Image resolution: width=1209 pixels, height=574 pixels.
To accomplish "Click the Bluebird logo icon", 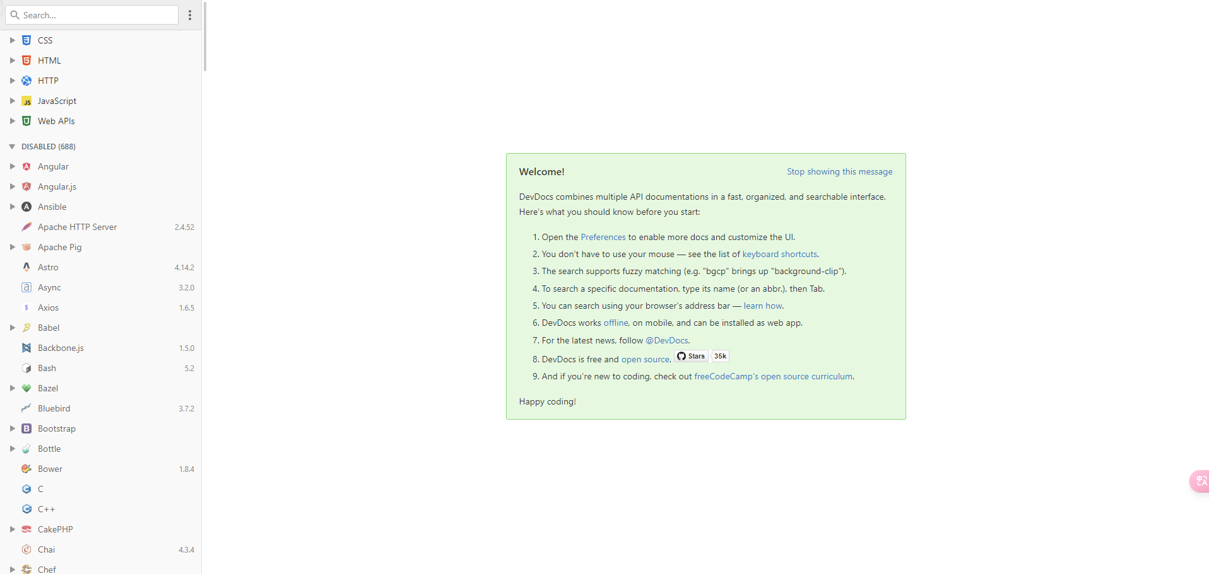I will click(x=27, y=408).
